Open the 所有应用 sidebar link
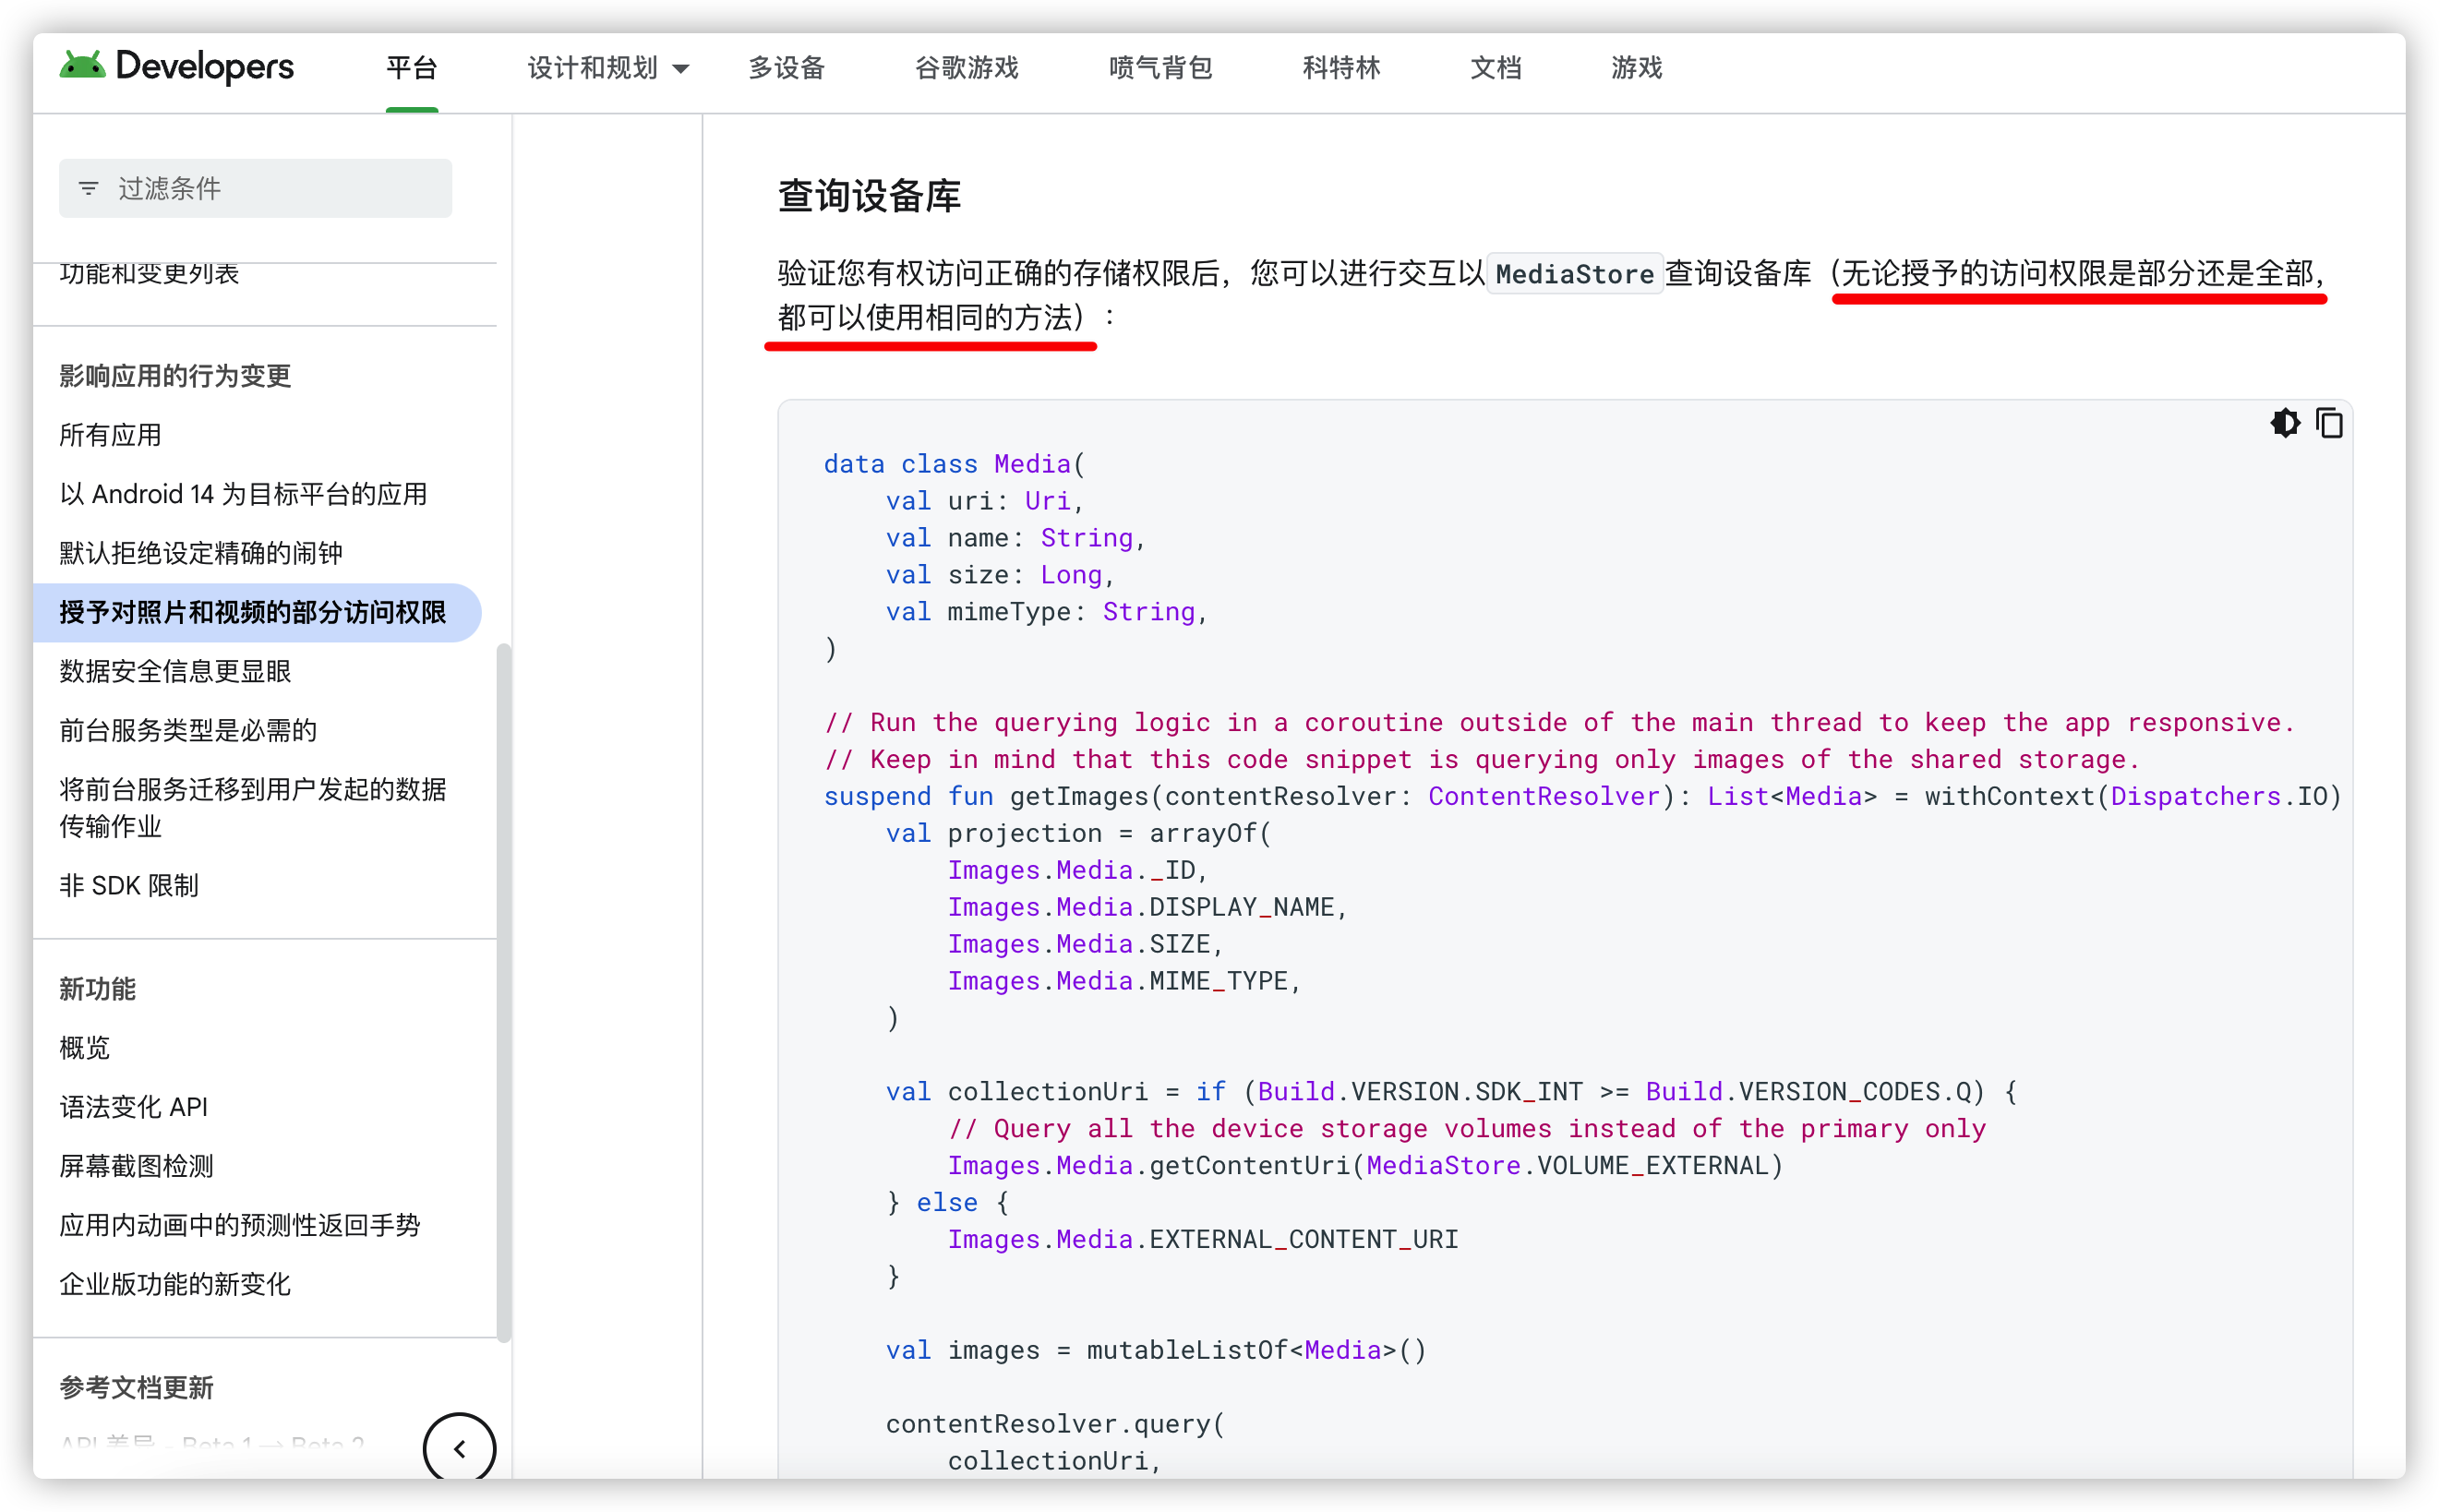This screenshot has width=2439, height=1512. pos(110,434)
